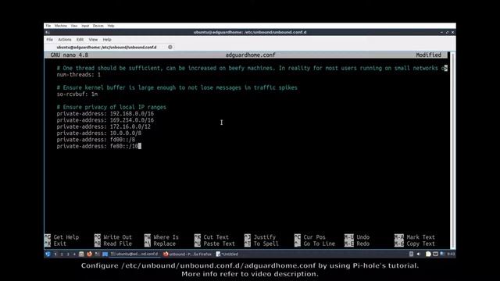The width and height of the screenshot is (500, 281).
Task: Switch to workspace 1 in pager
Action: point(55,254)
